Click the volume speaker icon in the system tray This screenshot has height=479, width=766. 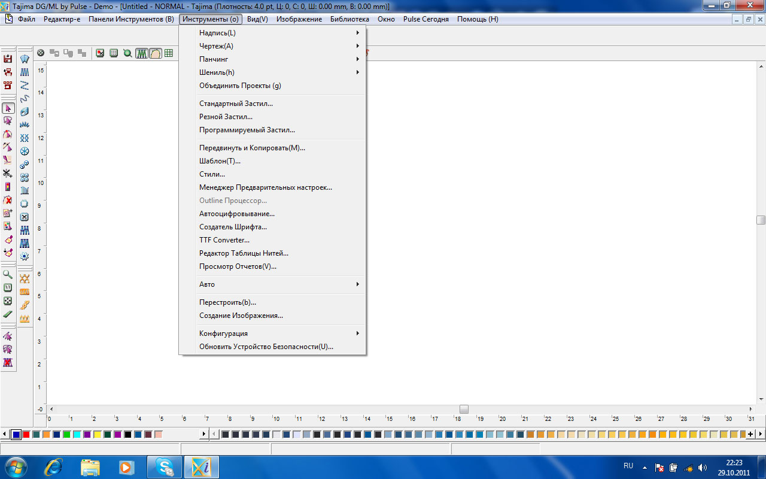click(x=702, y=468)
